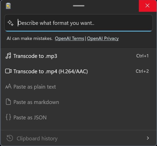Click the drag handle bar at window top
Screen dimensions: 157x146
click(x=78, y=6)
